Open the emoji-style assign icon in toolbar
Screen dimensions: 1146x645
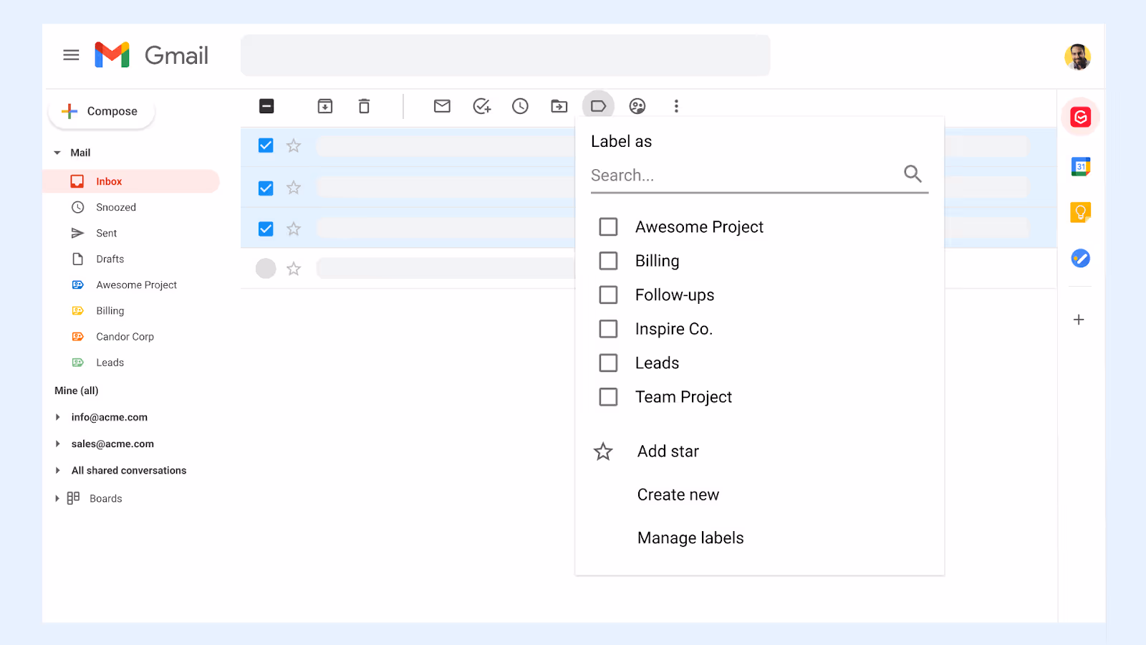637,106
